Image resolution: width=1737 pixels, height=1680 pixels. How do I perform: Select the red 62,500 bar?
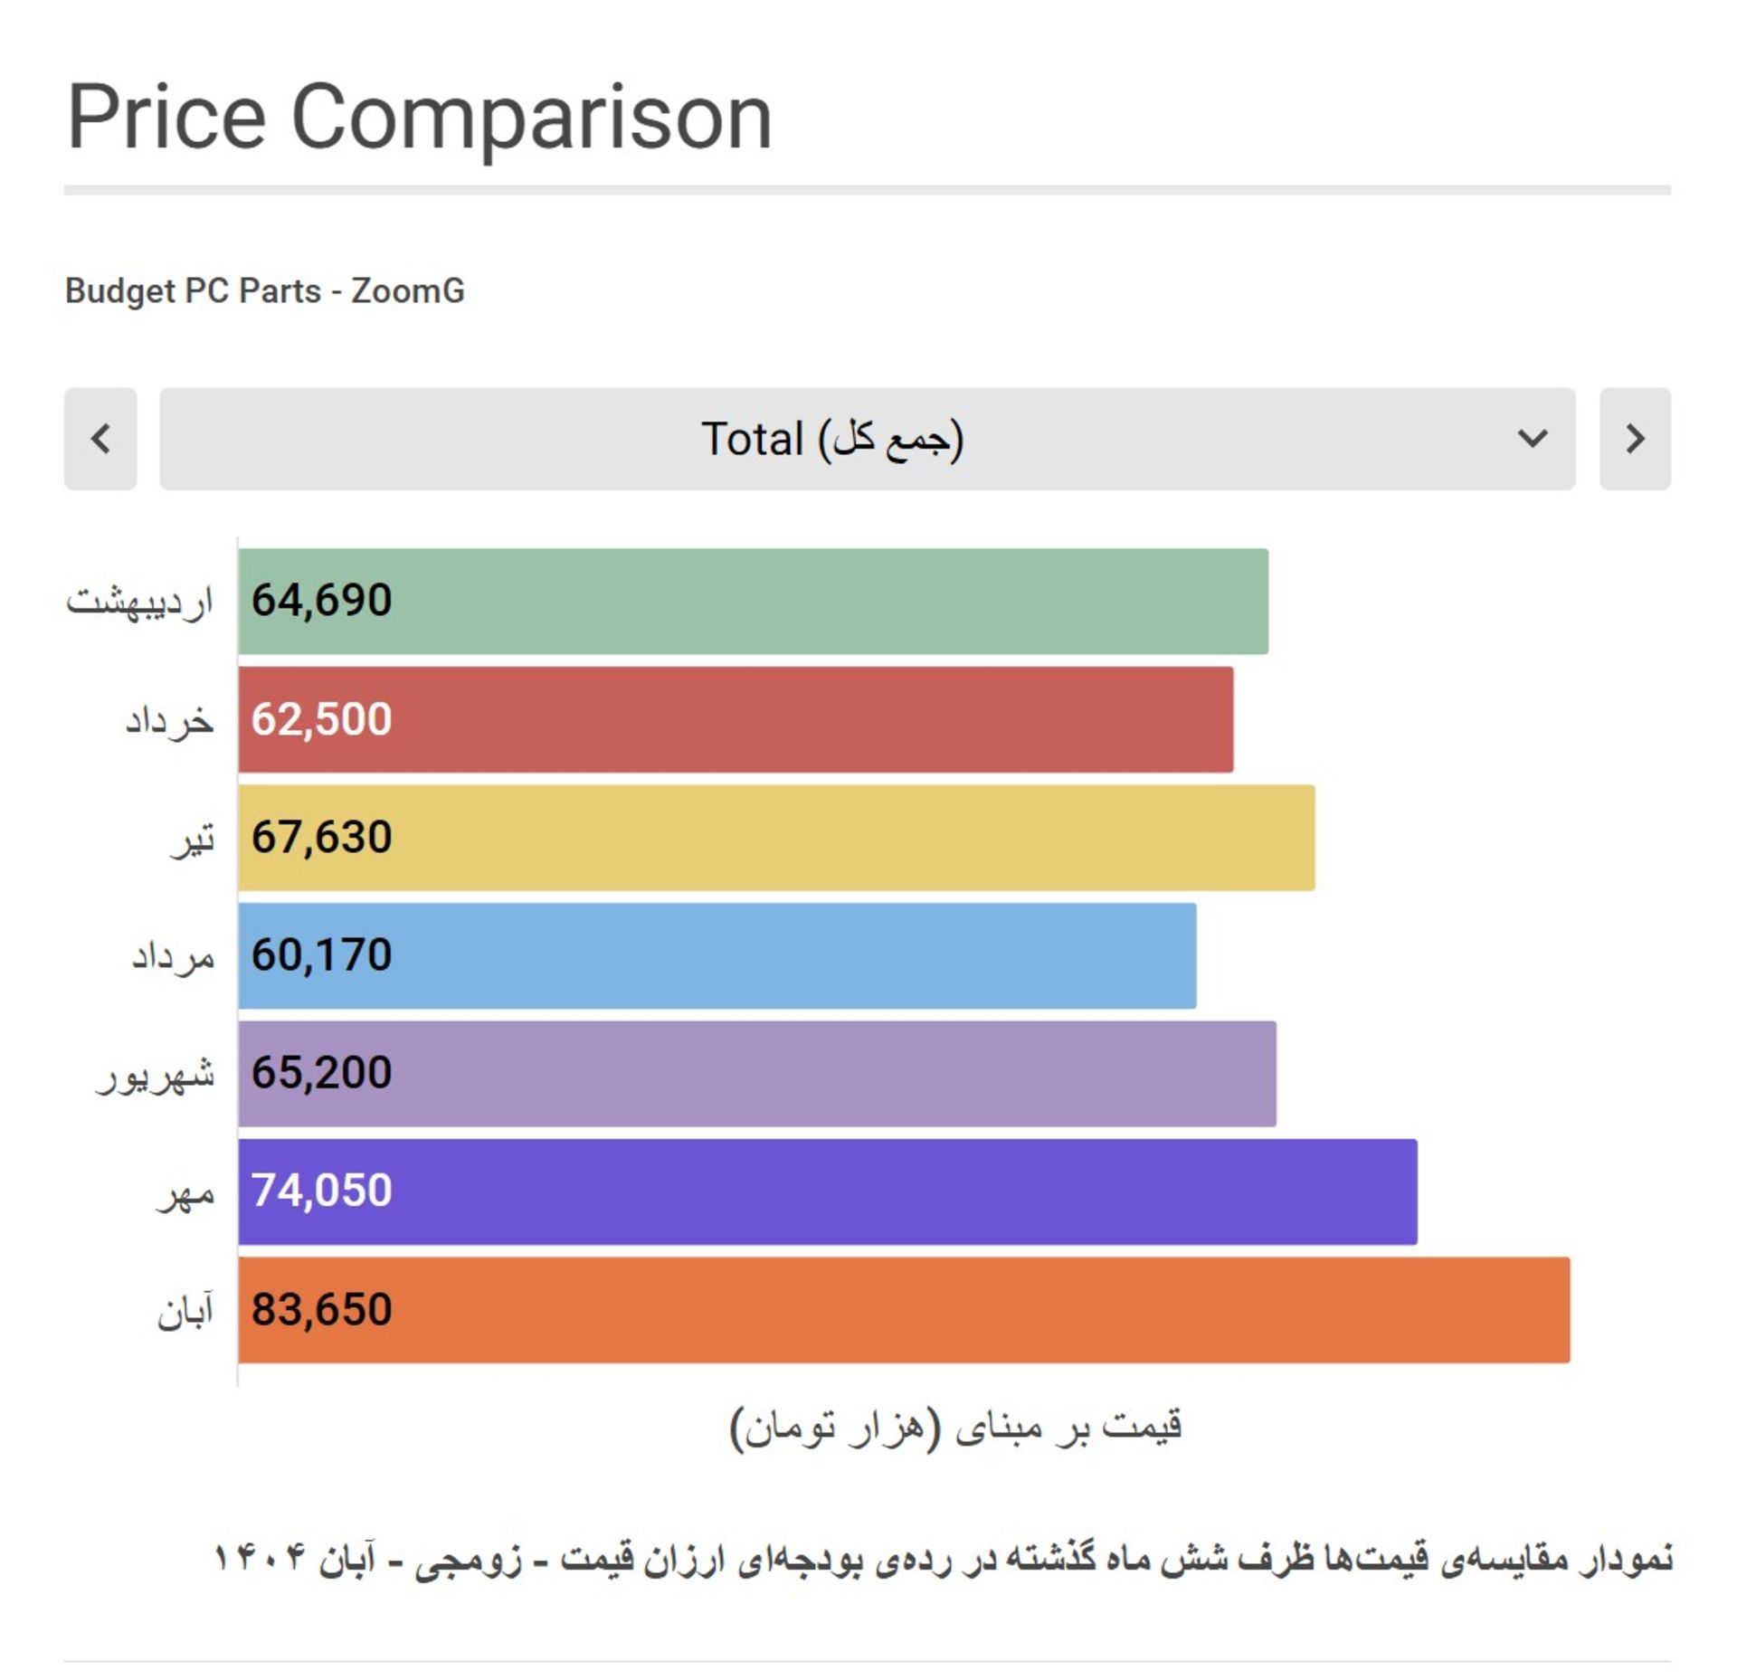[x=736, y=719]
